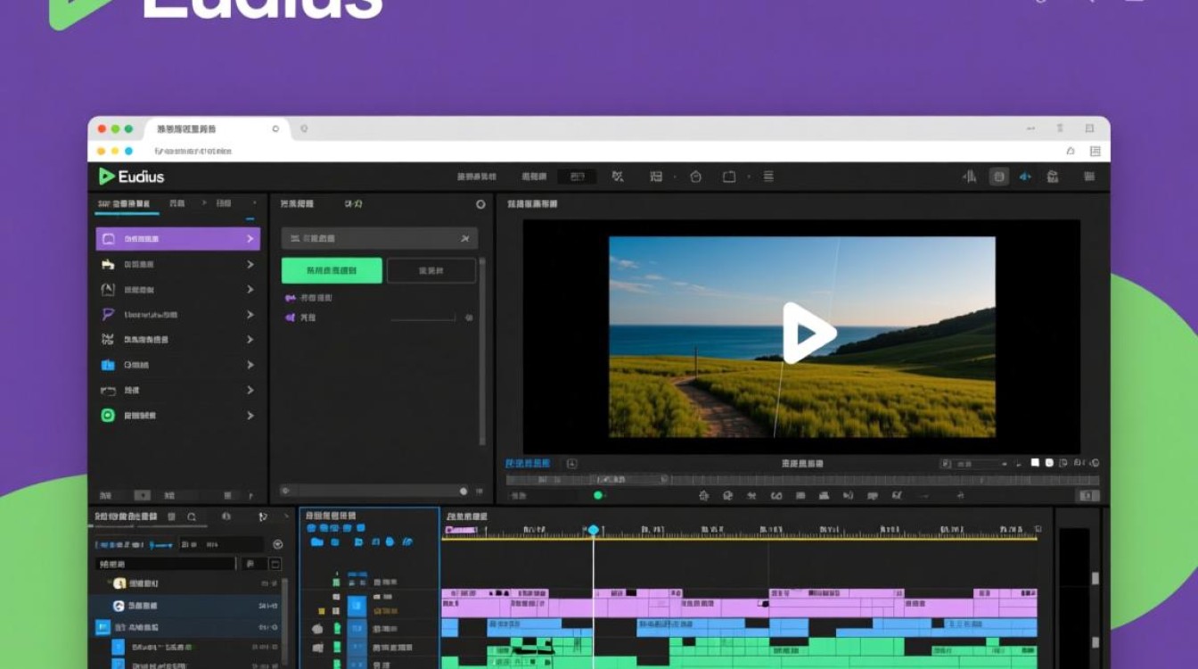Click the circle icon at middle panel's top-right corner
Viewport: 1198px width, 669px height.
(x=480, y=204)
